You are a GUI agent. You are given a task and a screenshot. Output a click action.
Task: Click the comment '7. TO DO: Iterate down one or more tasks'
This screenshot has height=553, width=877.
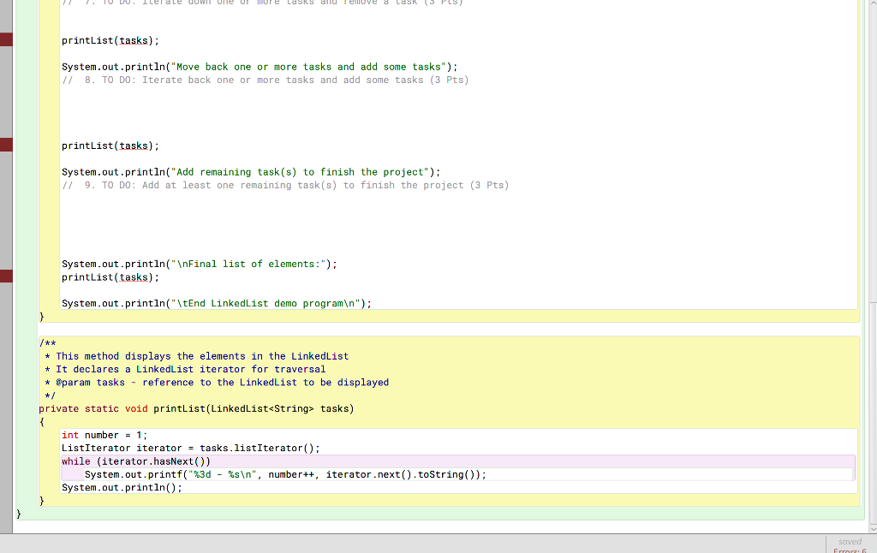262,3
